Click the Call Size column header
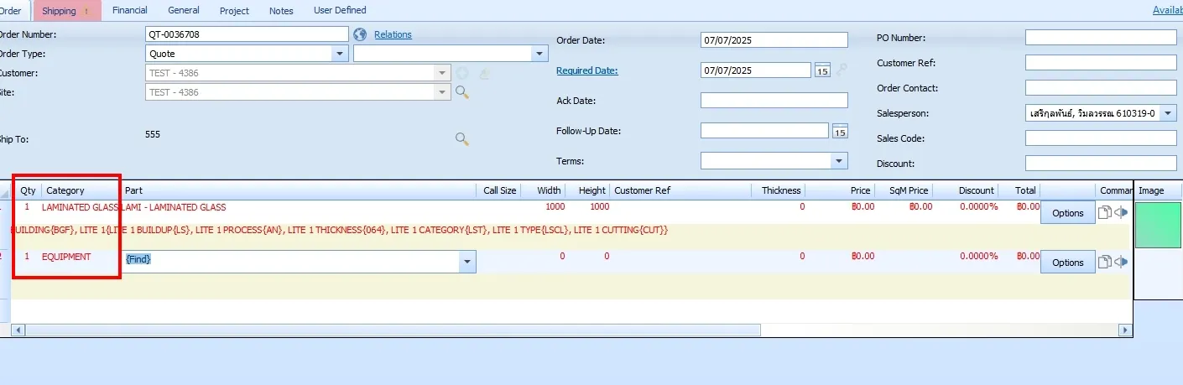 (499, 190)
